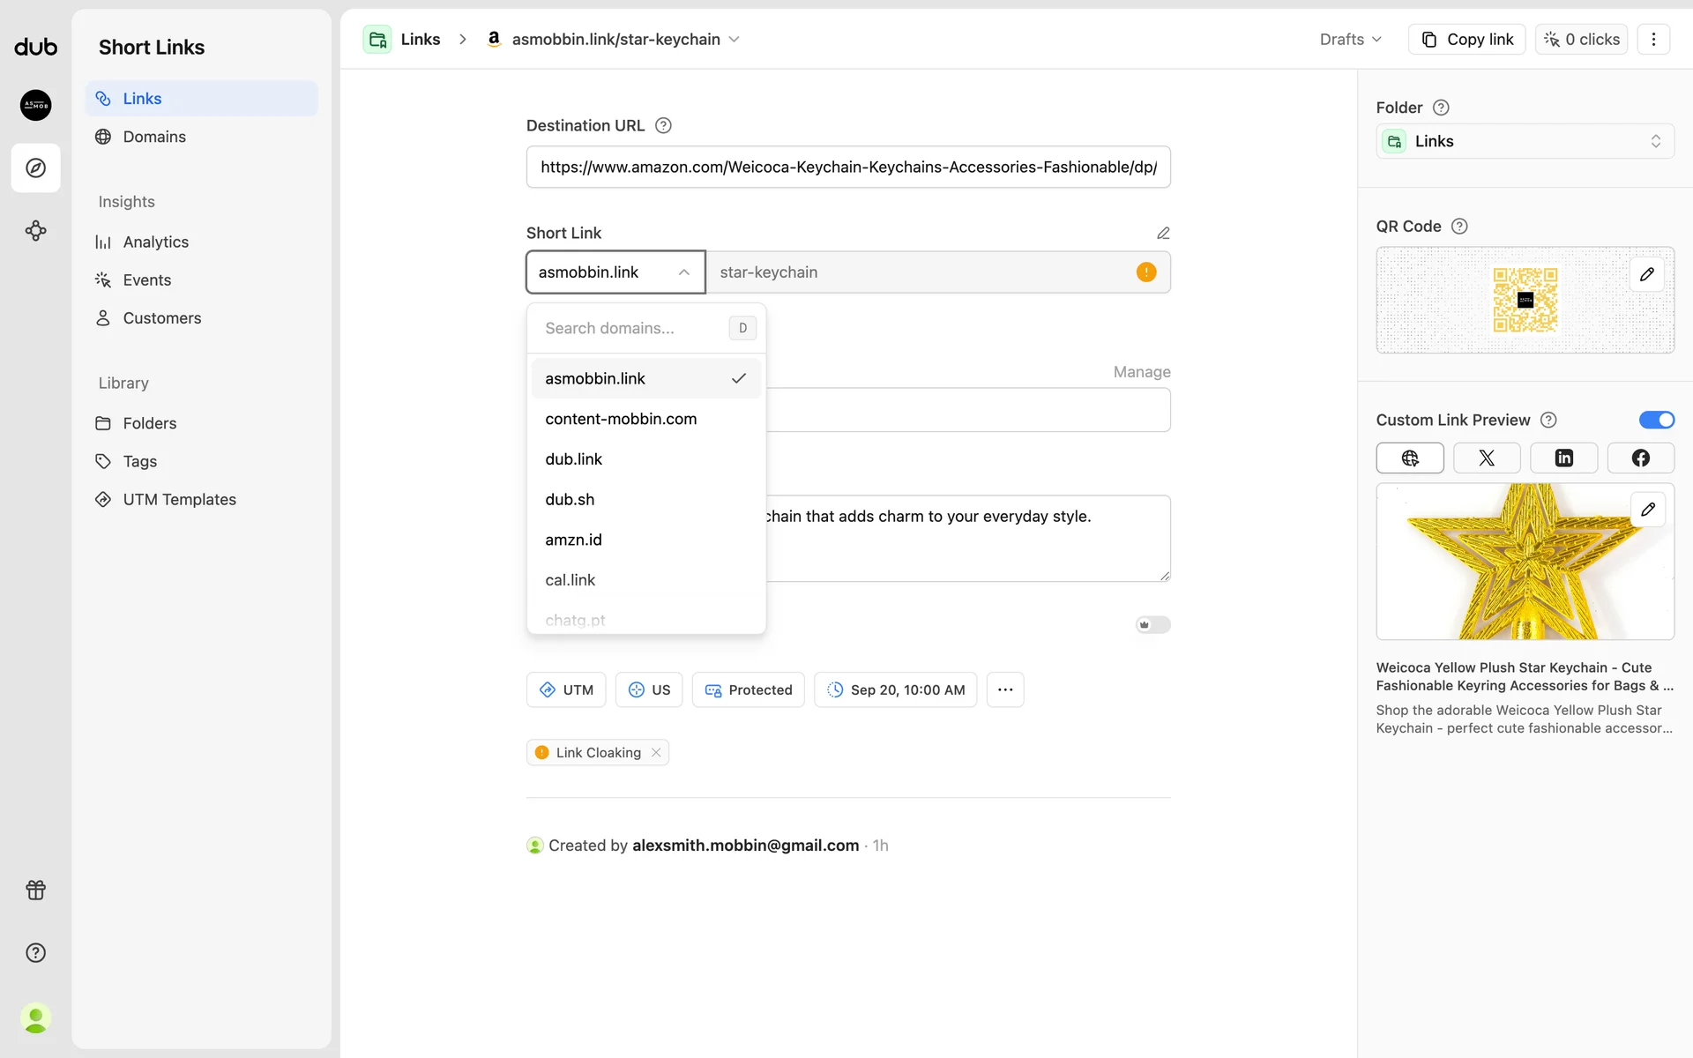
Task: Click the compass icon in left rail
Action: tap(36, 168)
